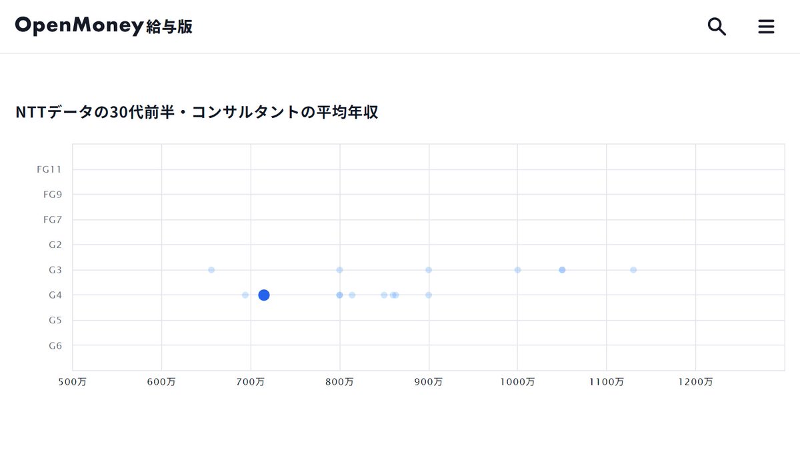Image resolution: width=800 pixels, height=450 pixels.
Task: Click G3 data point at 1050万
Action: [562, 270]
